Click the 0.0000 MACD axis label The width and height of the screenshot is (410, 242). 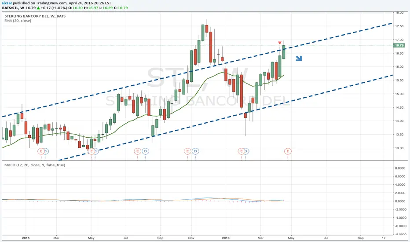click(400, 201)
